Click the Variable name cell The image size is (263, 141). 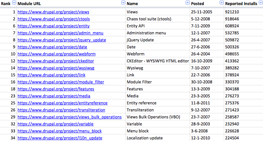coord(158,124)
